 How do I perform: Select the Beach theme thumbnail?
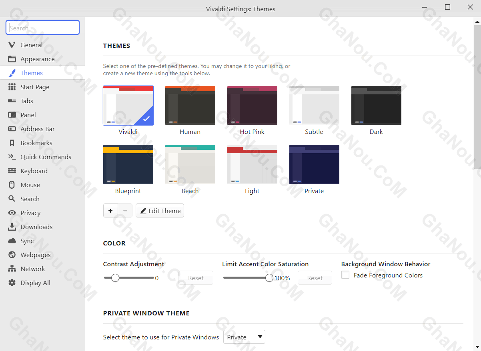pos(190,164)
